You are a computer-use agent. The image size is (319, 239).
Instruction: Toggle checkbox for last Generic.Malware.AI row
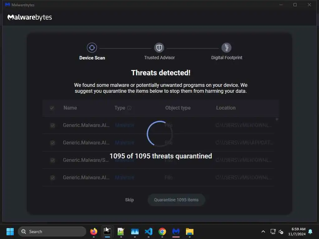point(52,178)
